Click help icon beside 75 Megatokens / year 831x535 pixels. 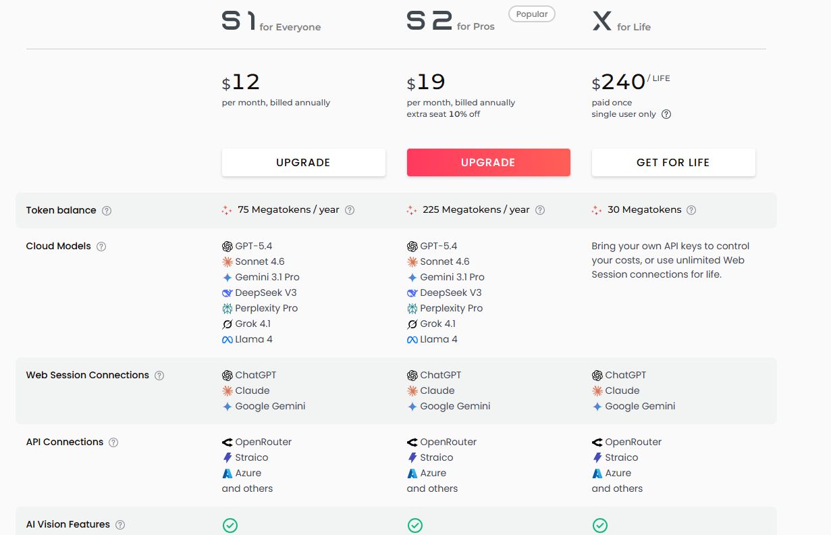click(x=350, y=210)
